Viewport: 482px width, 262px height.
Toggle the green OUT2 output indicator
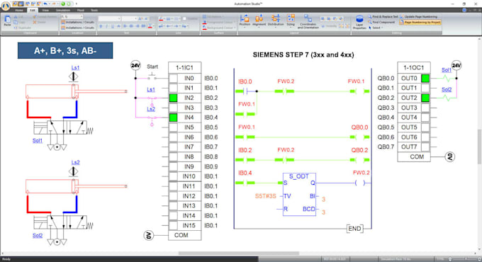pos(425,98)
